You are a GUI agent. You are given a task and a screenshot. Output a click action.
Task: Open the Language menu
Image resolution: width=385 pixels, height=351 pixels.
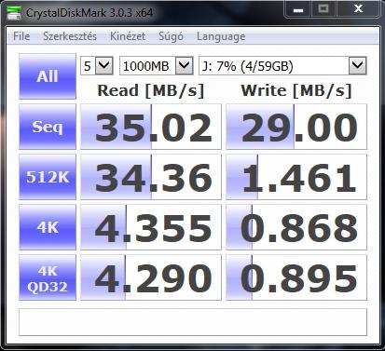(x=221, y=36)
